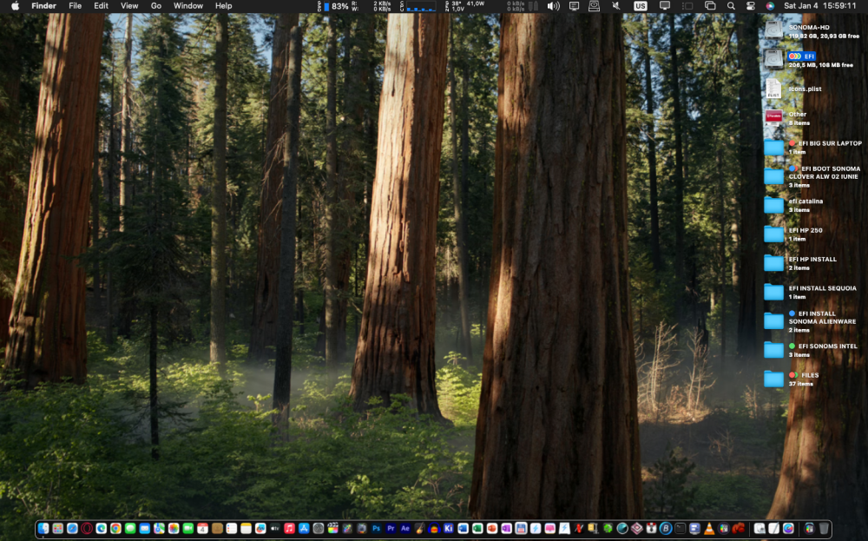Open Launchpad in the Dock
This screenshot has width=868, height=541.
point(57,528)
